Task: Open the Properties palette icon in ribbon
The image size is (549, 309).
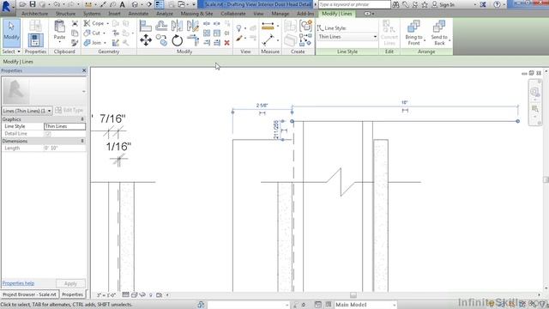Action: click(x=35, y=40)
